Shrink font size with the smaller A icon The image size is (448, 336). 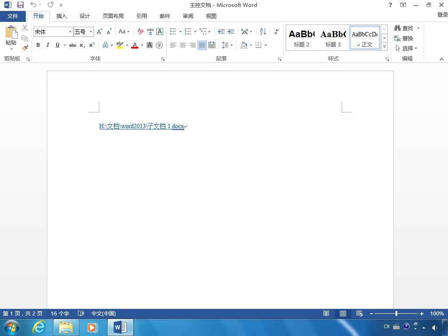pos(109,31)
